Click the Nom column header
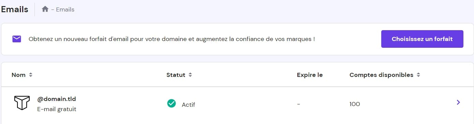The image size is (474, 124). coord(18,75)
